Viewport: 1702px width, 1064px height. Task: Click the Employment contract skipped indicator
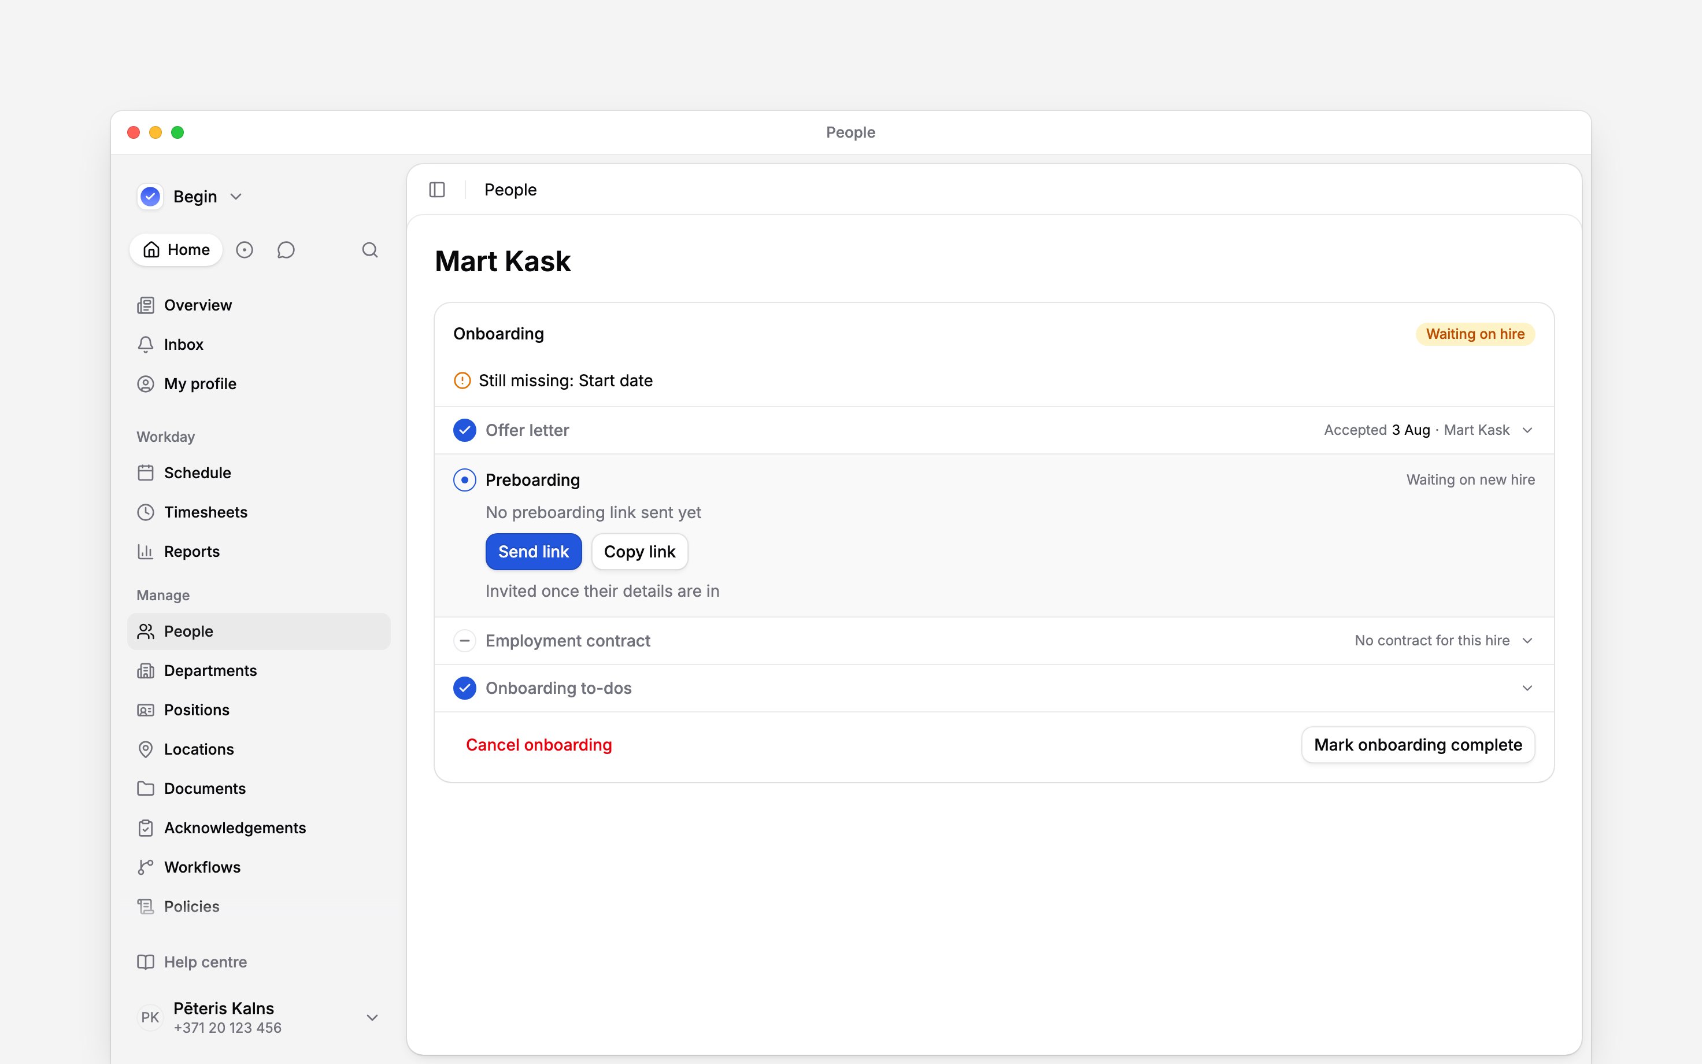click(465, 641)
